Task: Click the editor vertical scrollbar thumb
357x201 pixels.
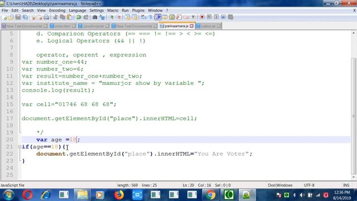Action: [x=354, y=116]
